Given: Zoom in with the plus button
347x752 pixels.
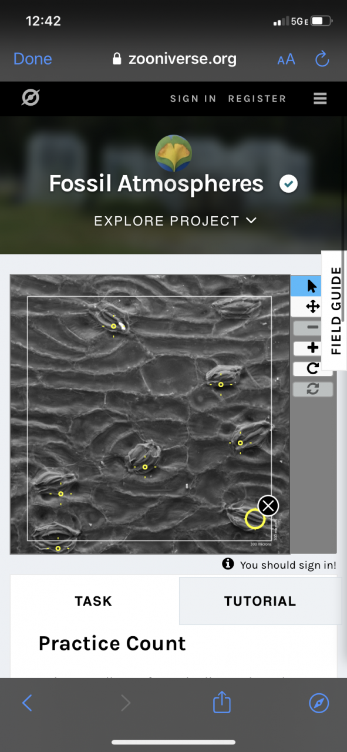Looking at the screenshot, I should coord(312,348).
